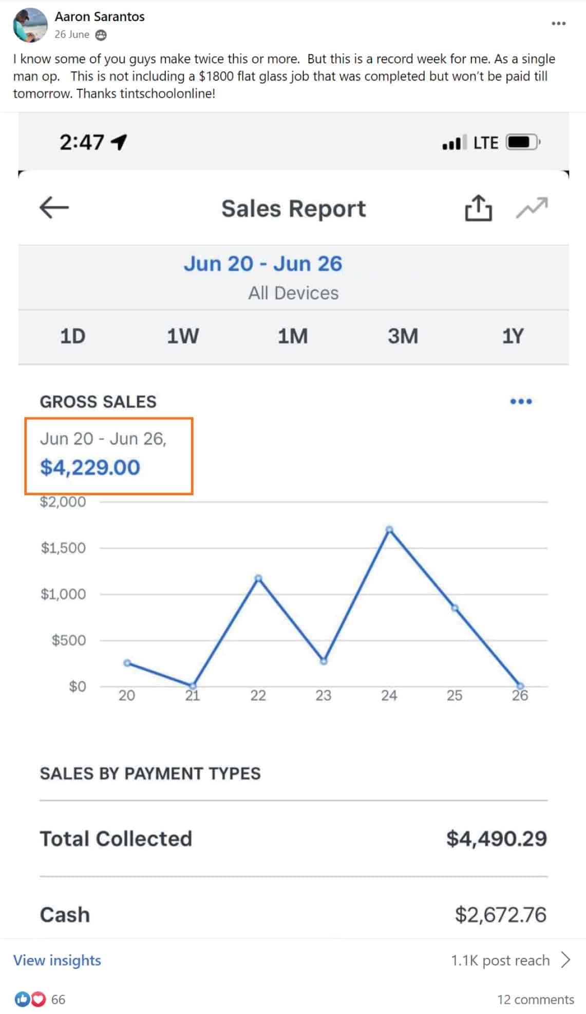Open Aaron Sarantos profile name link
This screenshot has height=1014, width=586.
100,17
